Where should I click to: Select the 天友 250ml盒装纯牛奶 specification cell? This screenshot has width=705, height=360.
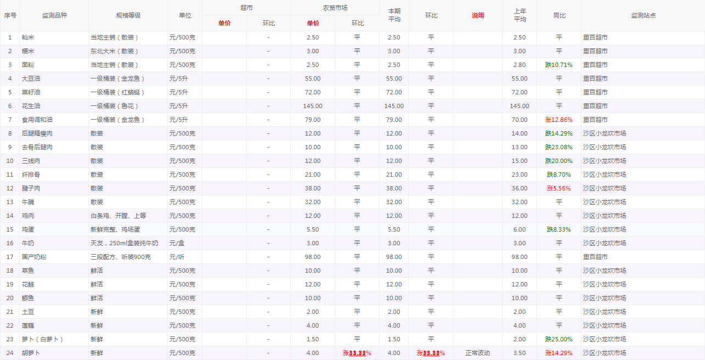124,243
